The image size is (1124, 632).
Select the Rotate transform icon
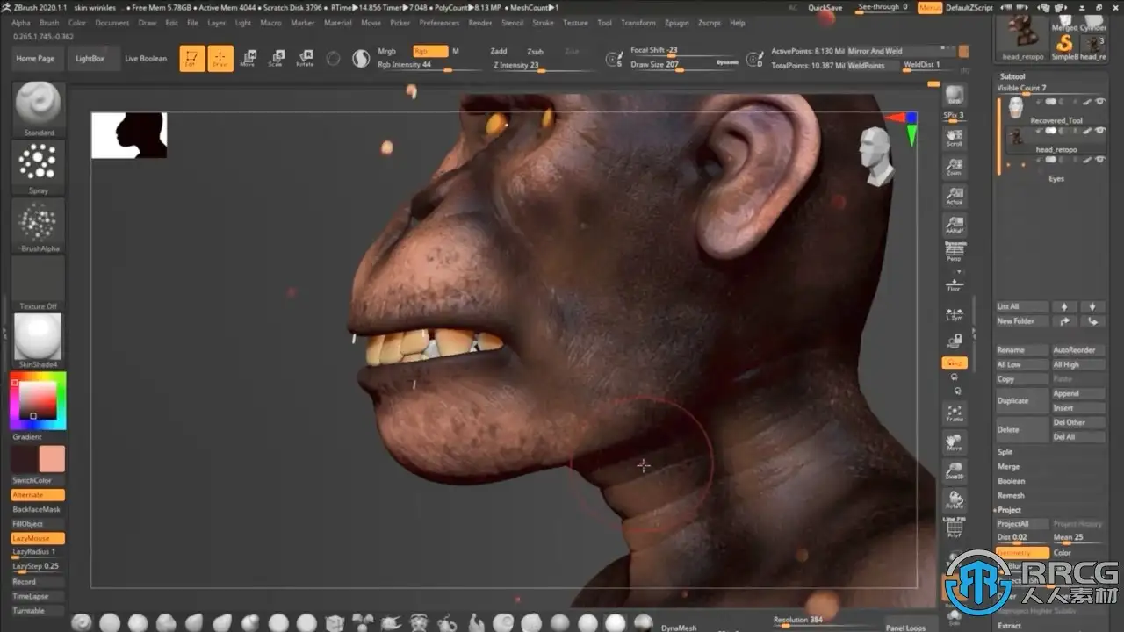304,59
